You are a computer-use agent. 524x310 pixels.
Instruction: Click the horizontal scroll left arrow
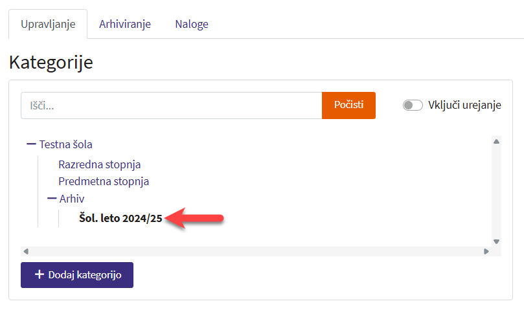point(25,251)
